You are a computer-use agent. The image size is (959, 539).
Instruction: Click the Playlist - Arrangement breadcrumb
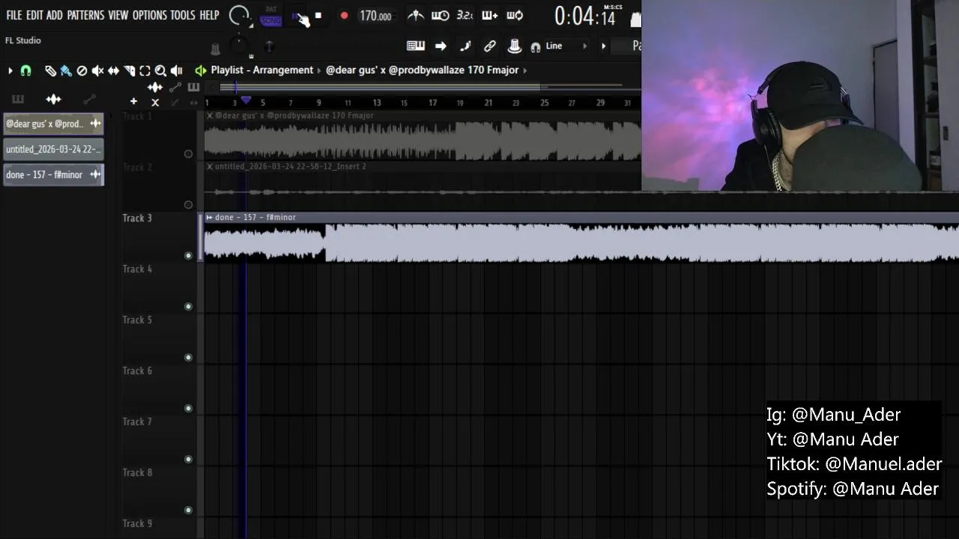[262, 70]
